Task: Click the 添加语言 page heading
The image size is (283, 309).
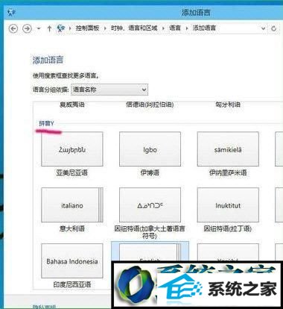Action: (48, 60)
